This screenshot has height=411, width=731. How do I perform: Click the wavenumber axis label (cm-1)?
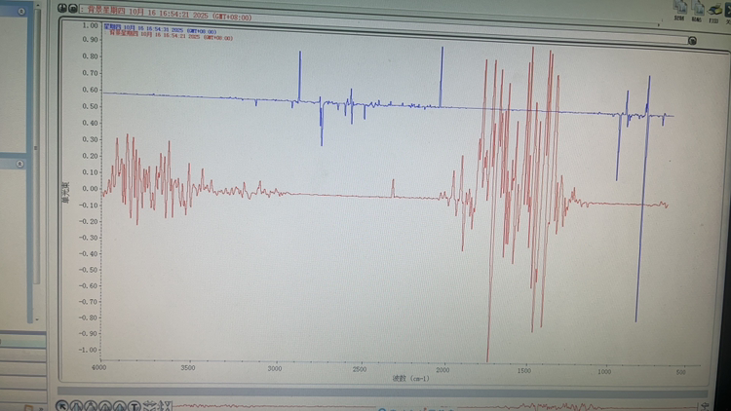410,379
